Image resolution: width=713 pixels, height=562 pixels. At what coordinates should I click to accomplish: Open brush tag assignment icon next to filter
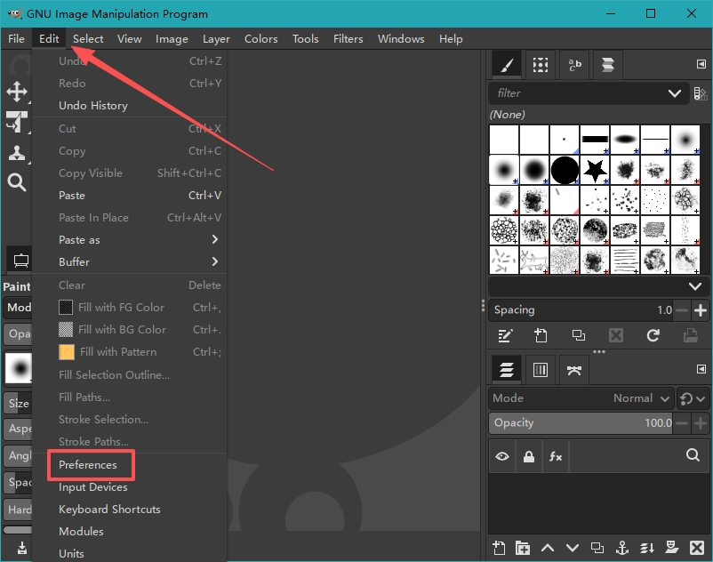(701, 93)
